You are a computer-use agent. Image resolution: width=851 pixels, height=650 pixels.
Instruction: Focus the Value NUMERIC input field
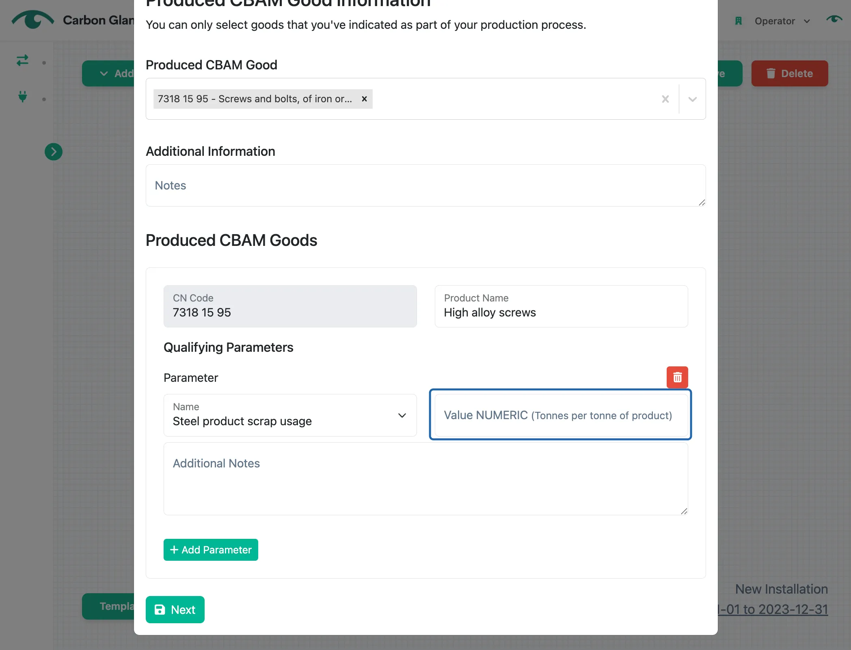(x=561, y=415)
